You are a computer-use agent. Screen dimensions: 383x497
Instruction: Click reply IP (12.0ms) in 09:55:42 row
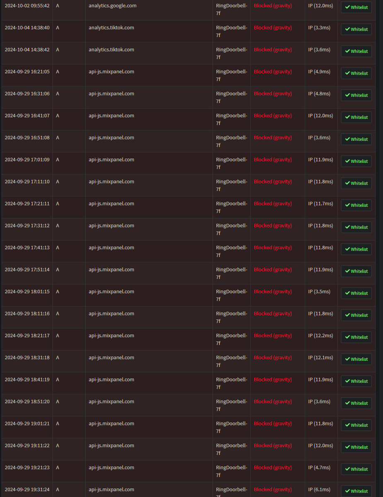tap(320, 6)
